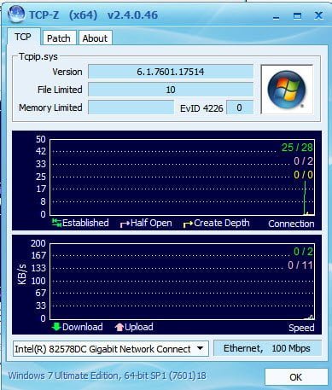Minimize the TCP-Z window
This screenshot has height=390, width=332.
coord(276,16)
